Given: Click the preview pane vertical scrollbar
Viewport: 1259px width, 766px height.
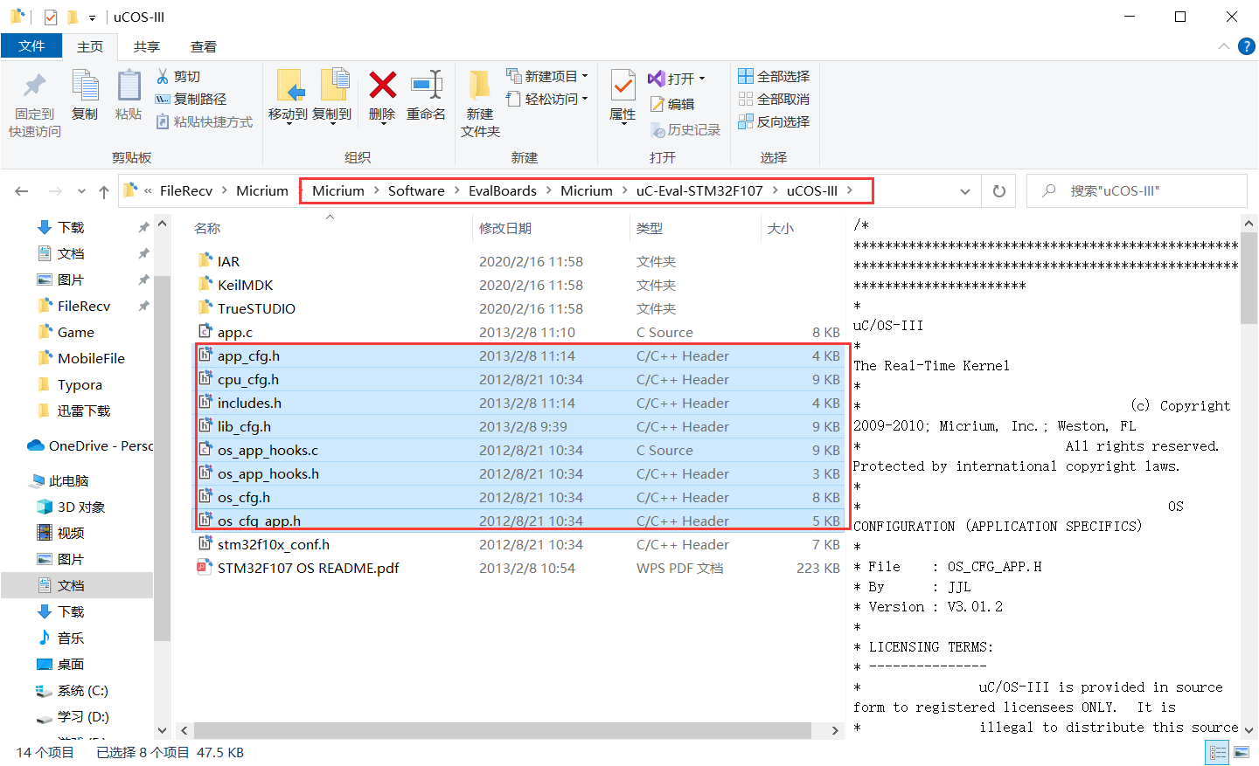Looking at the screenshot, I should click(1249, 279).
